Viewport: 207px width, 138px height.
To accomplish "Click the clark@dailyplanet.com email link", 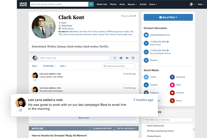I will (x=160, y=35).
